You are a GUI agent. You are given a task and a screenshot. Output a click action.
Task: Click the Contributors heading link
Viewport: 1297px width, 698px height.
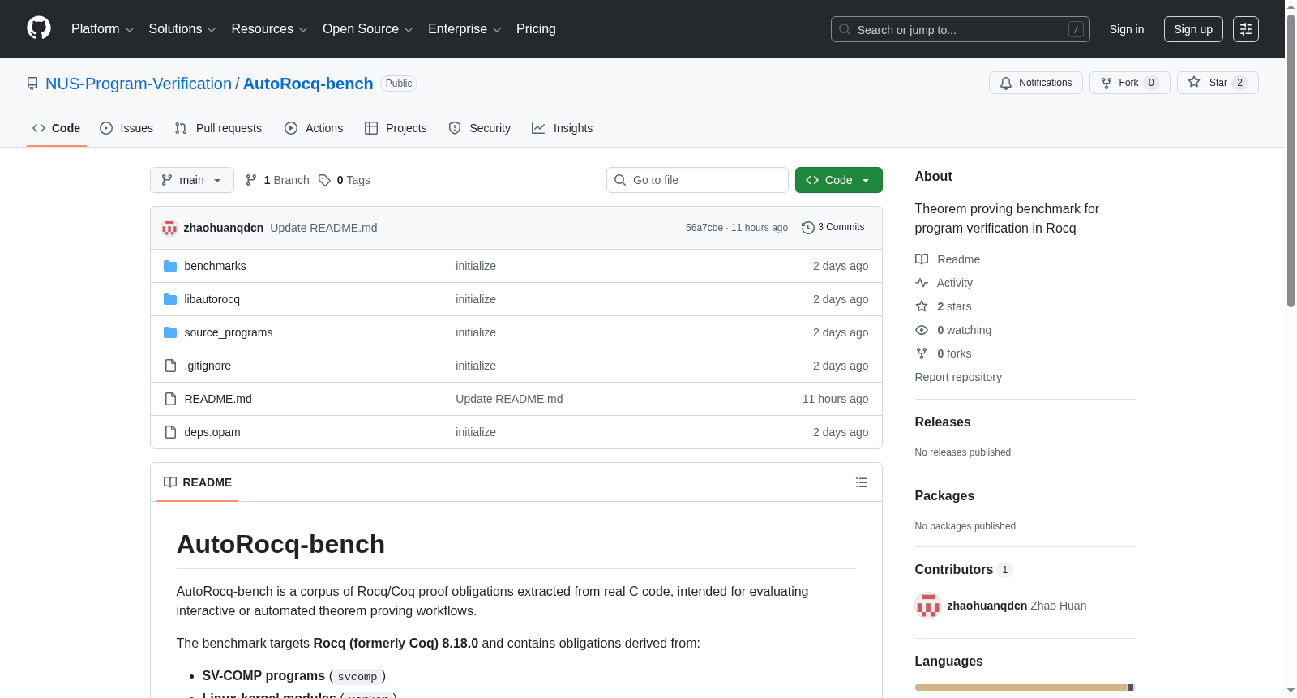pyautogui.click(x=963, y=570)
